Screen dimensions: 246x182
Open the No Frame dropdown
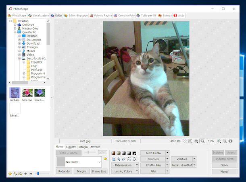click(x=100, y=162)
